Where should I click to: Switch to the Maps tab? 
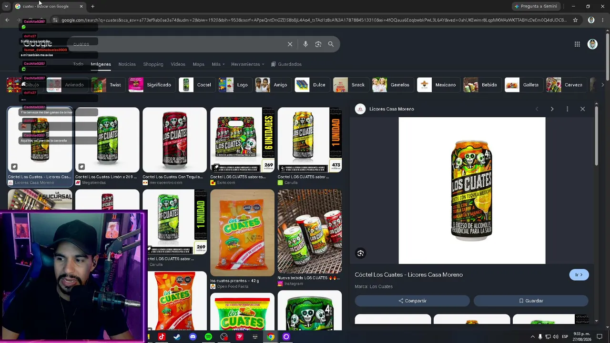click(198, 64)
